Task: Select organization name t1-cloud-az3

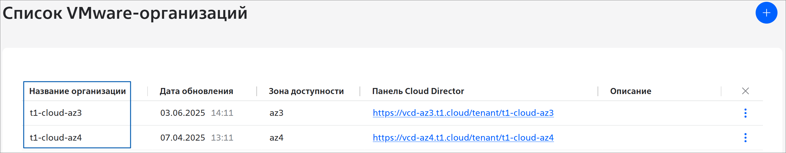Action: [56, 113]
